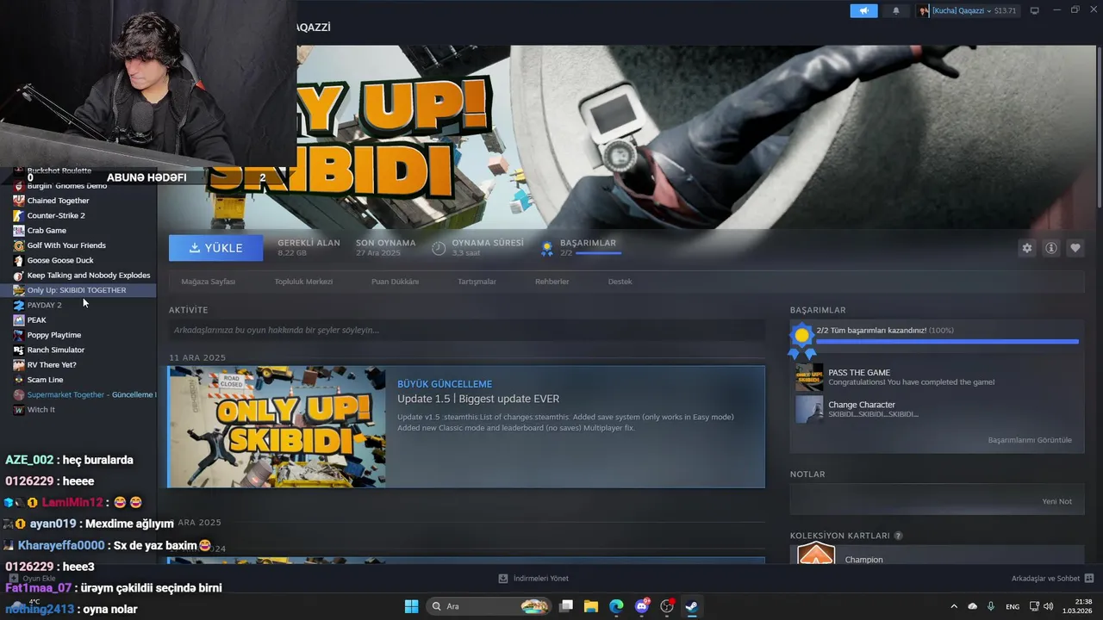This screenshot has height=620, width=1103.
Task: Click the PASS THE GAME achievement icon
Action: pos(809,377)
